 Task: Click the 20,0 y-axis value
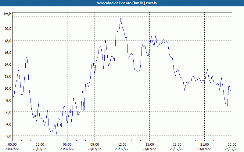(8, 28)
